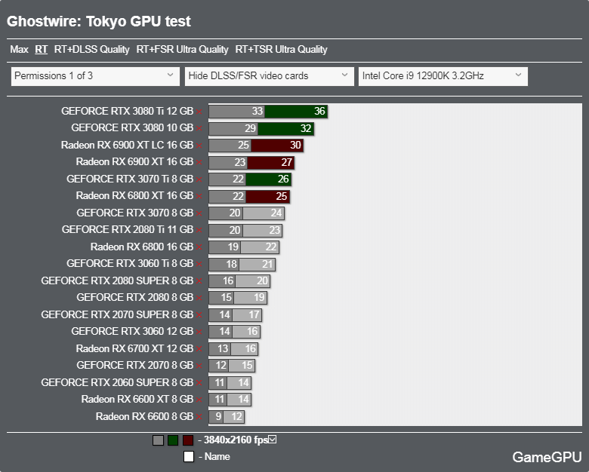Viewport: 589px width, 472px height.
Task: Click the green bar showing 36 fps
Action: point(296,112)
